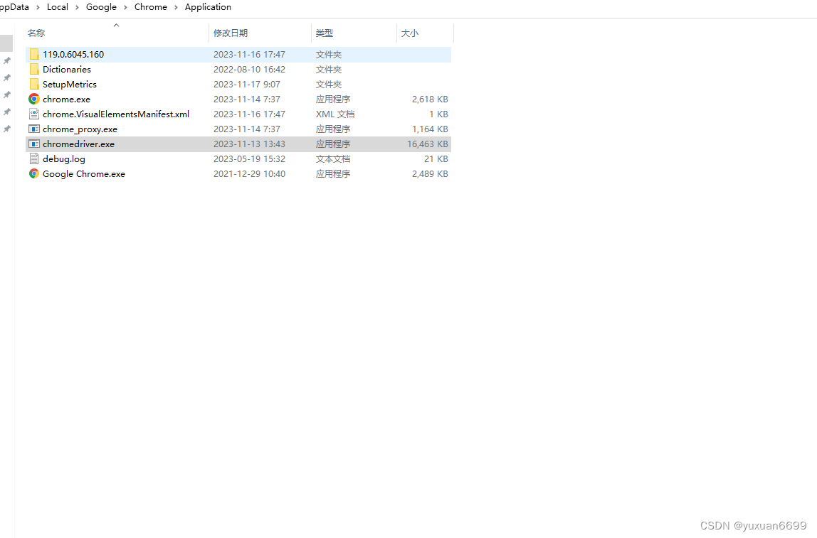Click the date 2023-11-17 9:07
This screenshot has height=538, width=817.
point(246,85)
